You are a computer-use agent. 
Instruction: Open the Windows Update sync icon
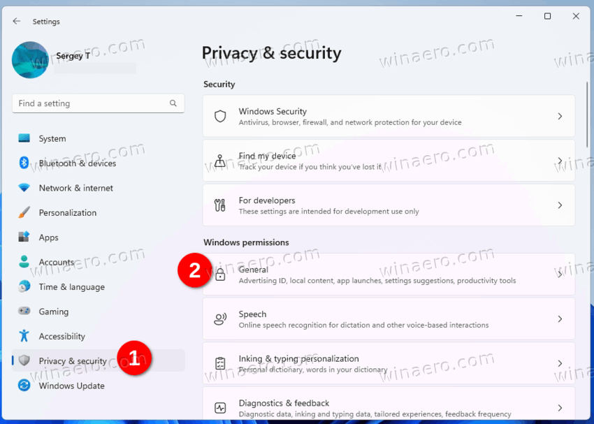24,386
